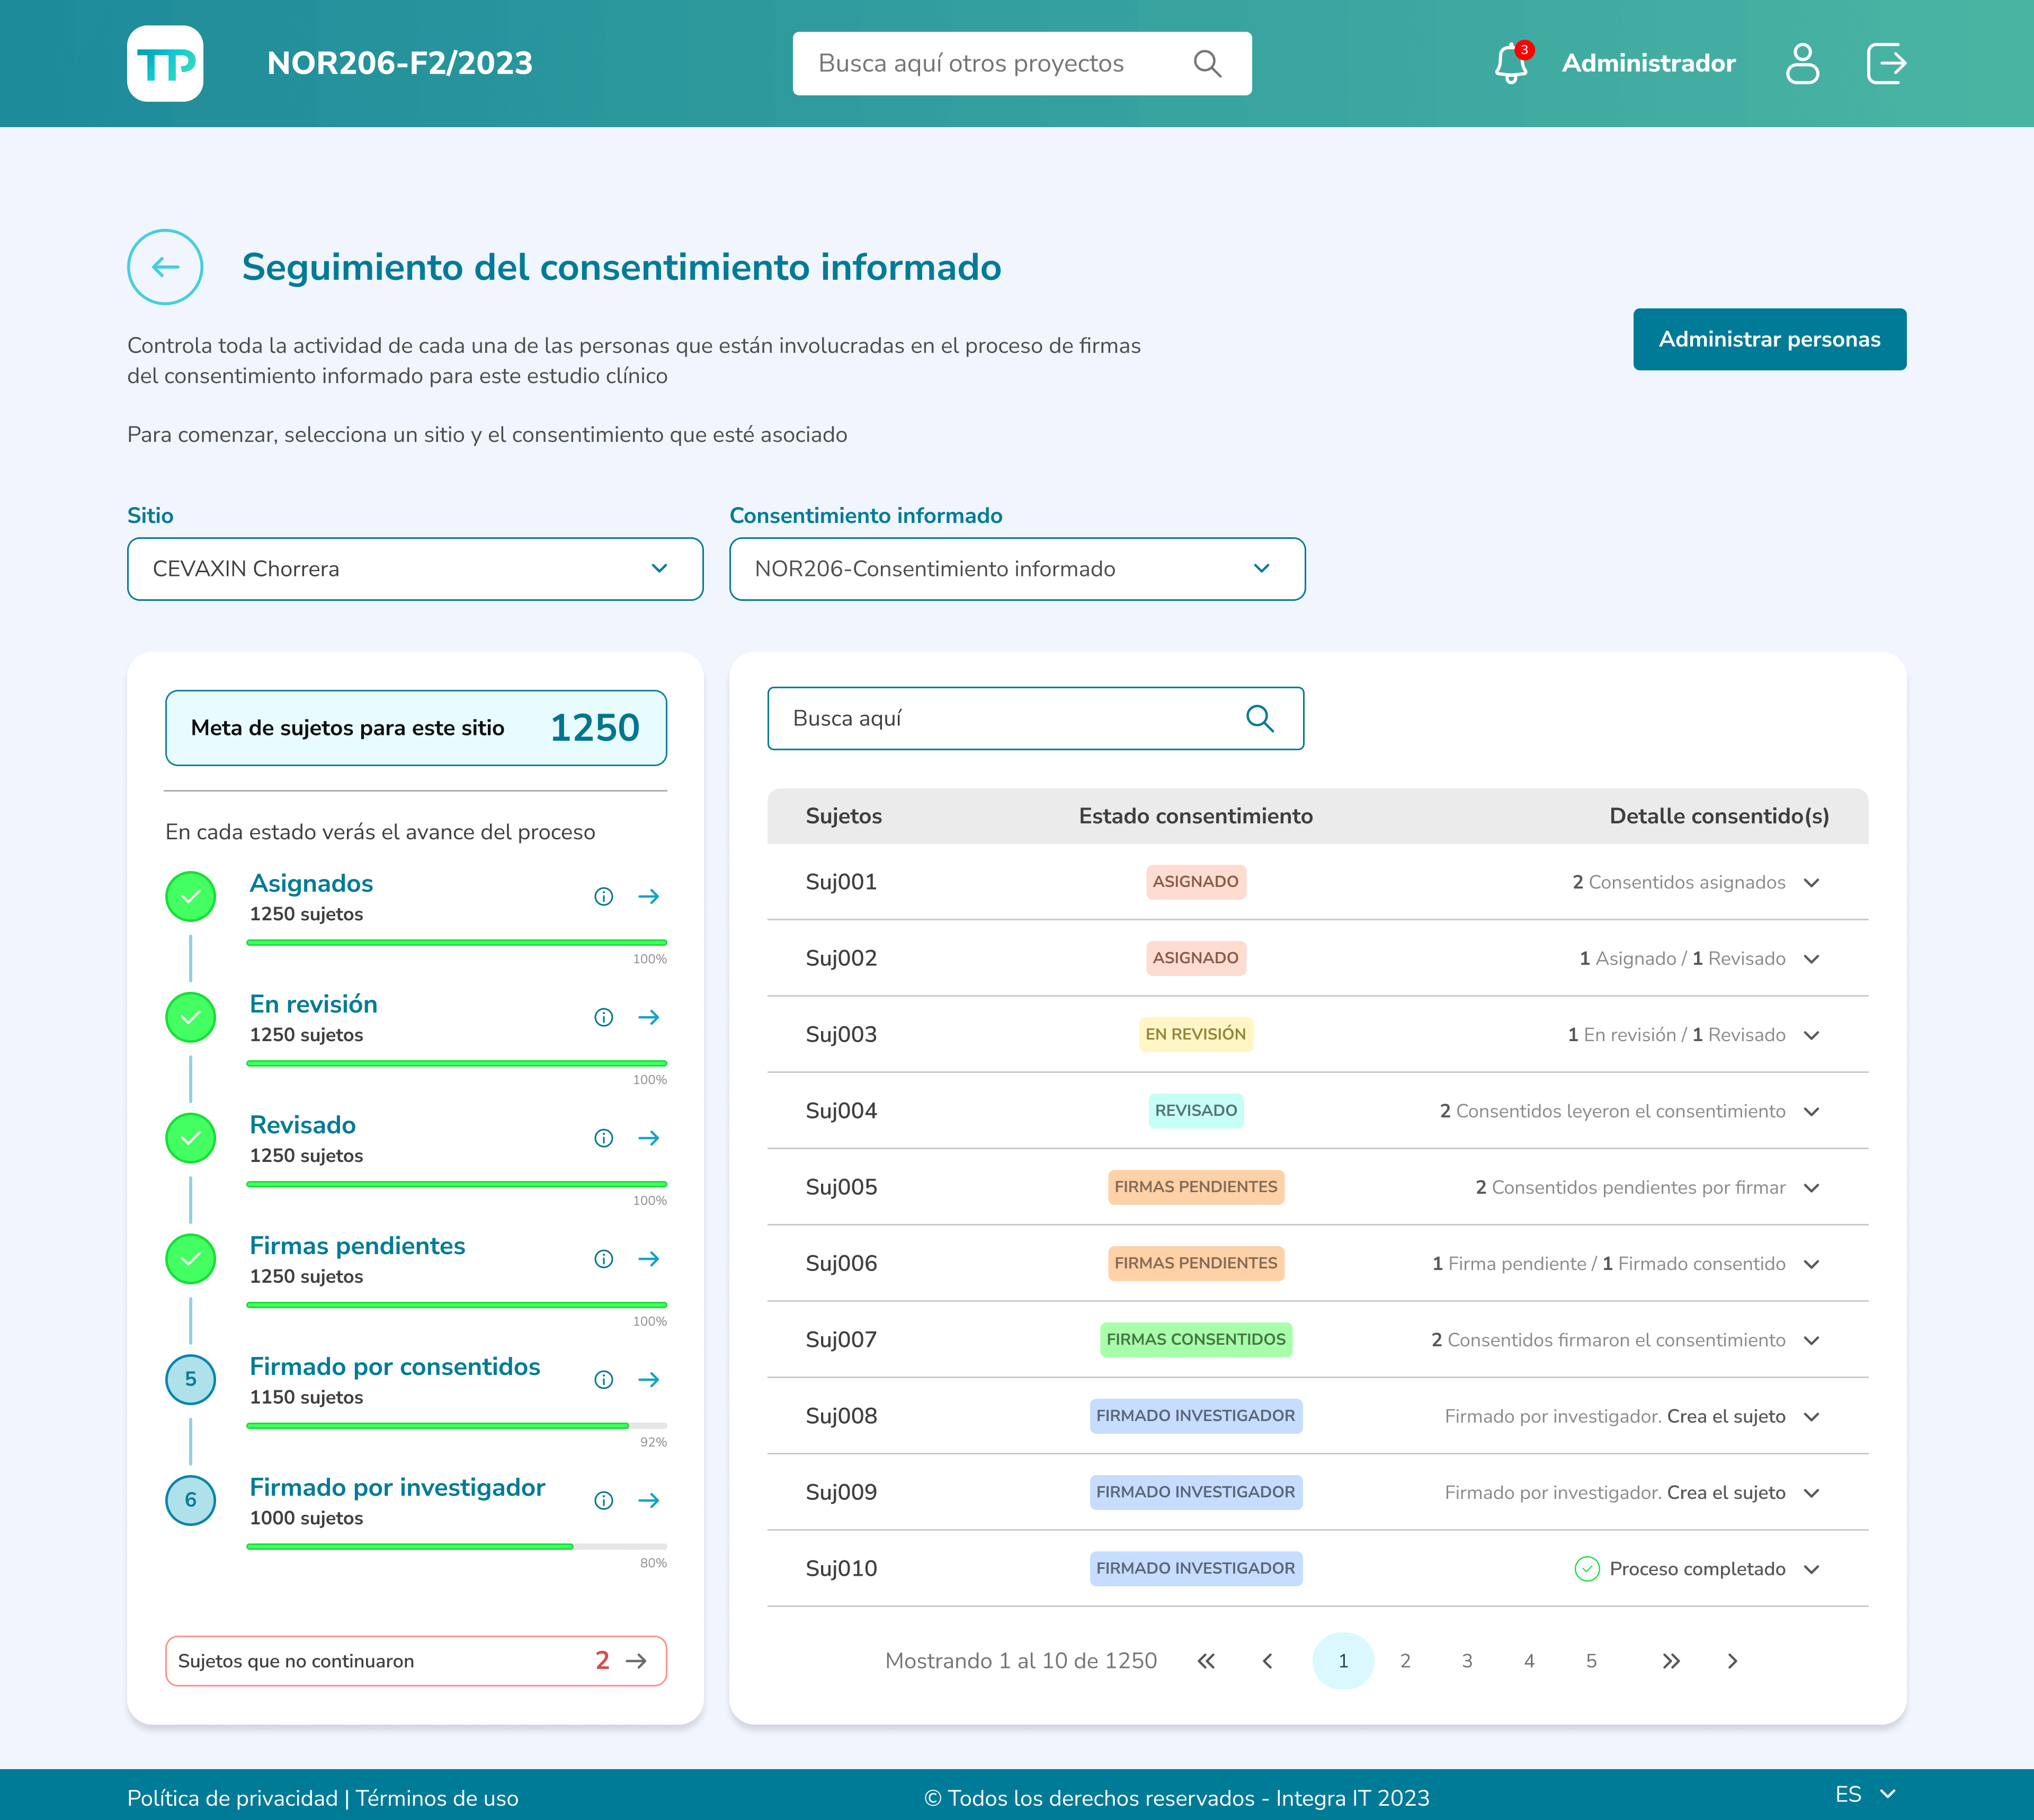Screen dimensions: 2034x1820
Task: Expand details for Suj010 Proceso completado
Action: 1811,1570
